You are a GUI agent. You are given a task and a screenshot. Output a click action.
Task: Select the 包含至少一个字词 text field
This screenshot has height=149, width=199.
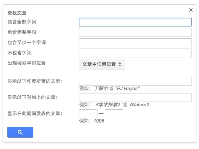135,43
